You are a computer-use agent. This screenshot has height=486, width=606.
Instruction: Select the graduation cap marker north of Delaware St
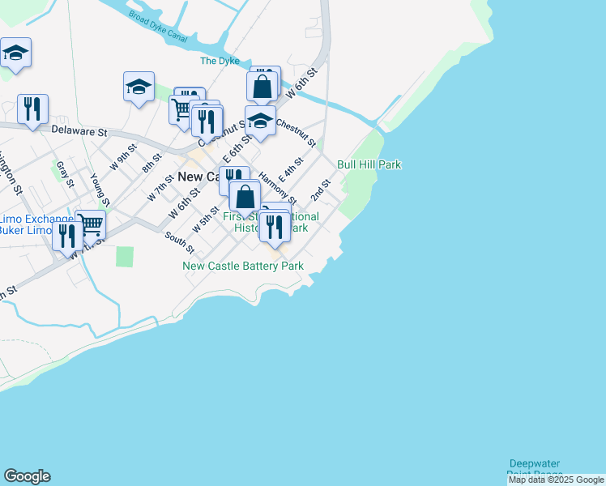pos(139,87)
